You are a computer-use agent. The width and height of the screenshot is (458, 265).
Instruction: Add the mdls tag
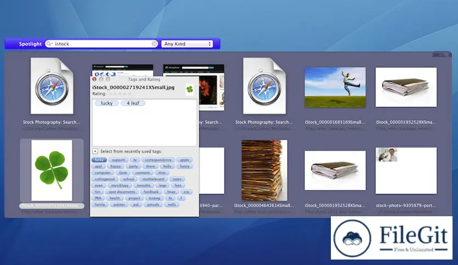click(x=172, y=205)
